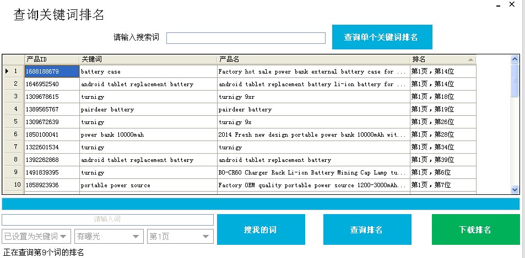Viewport: 525px width, 258px height.
Task: Sort by the 产品ID column header
Action: [52, 59]
